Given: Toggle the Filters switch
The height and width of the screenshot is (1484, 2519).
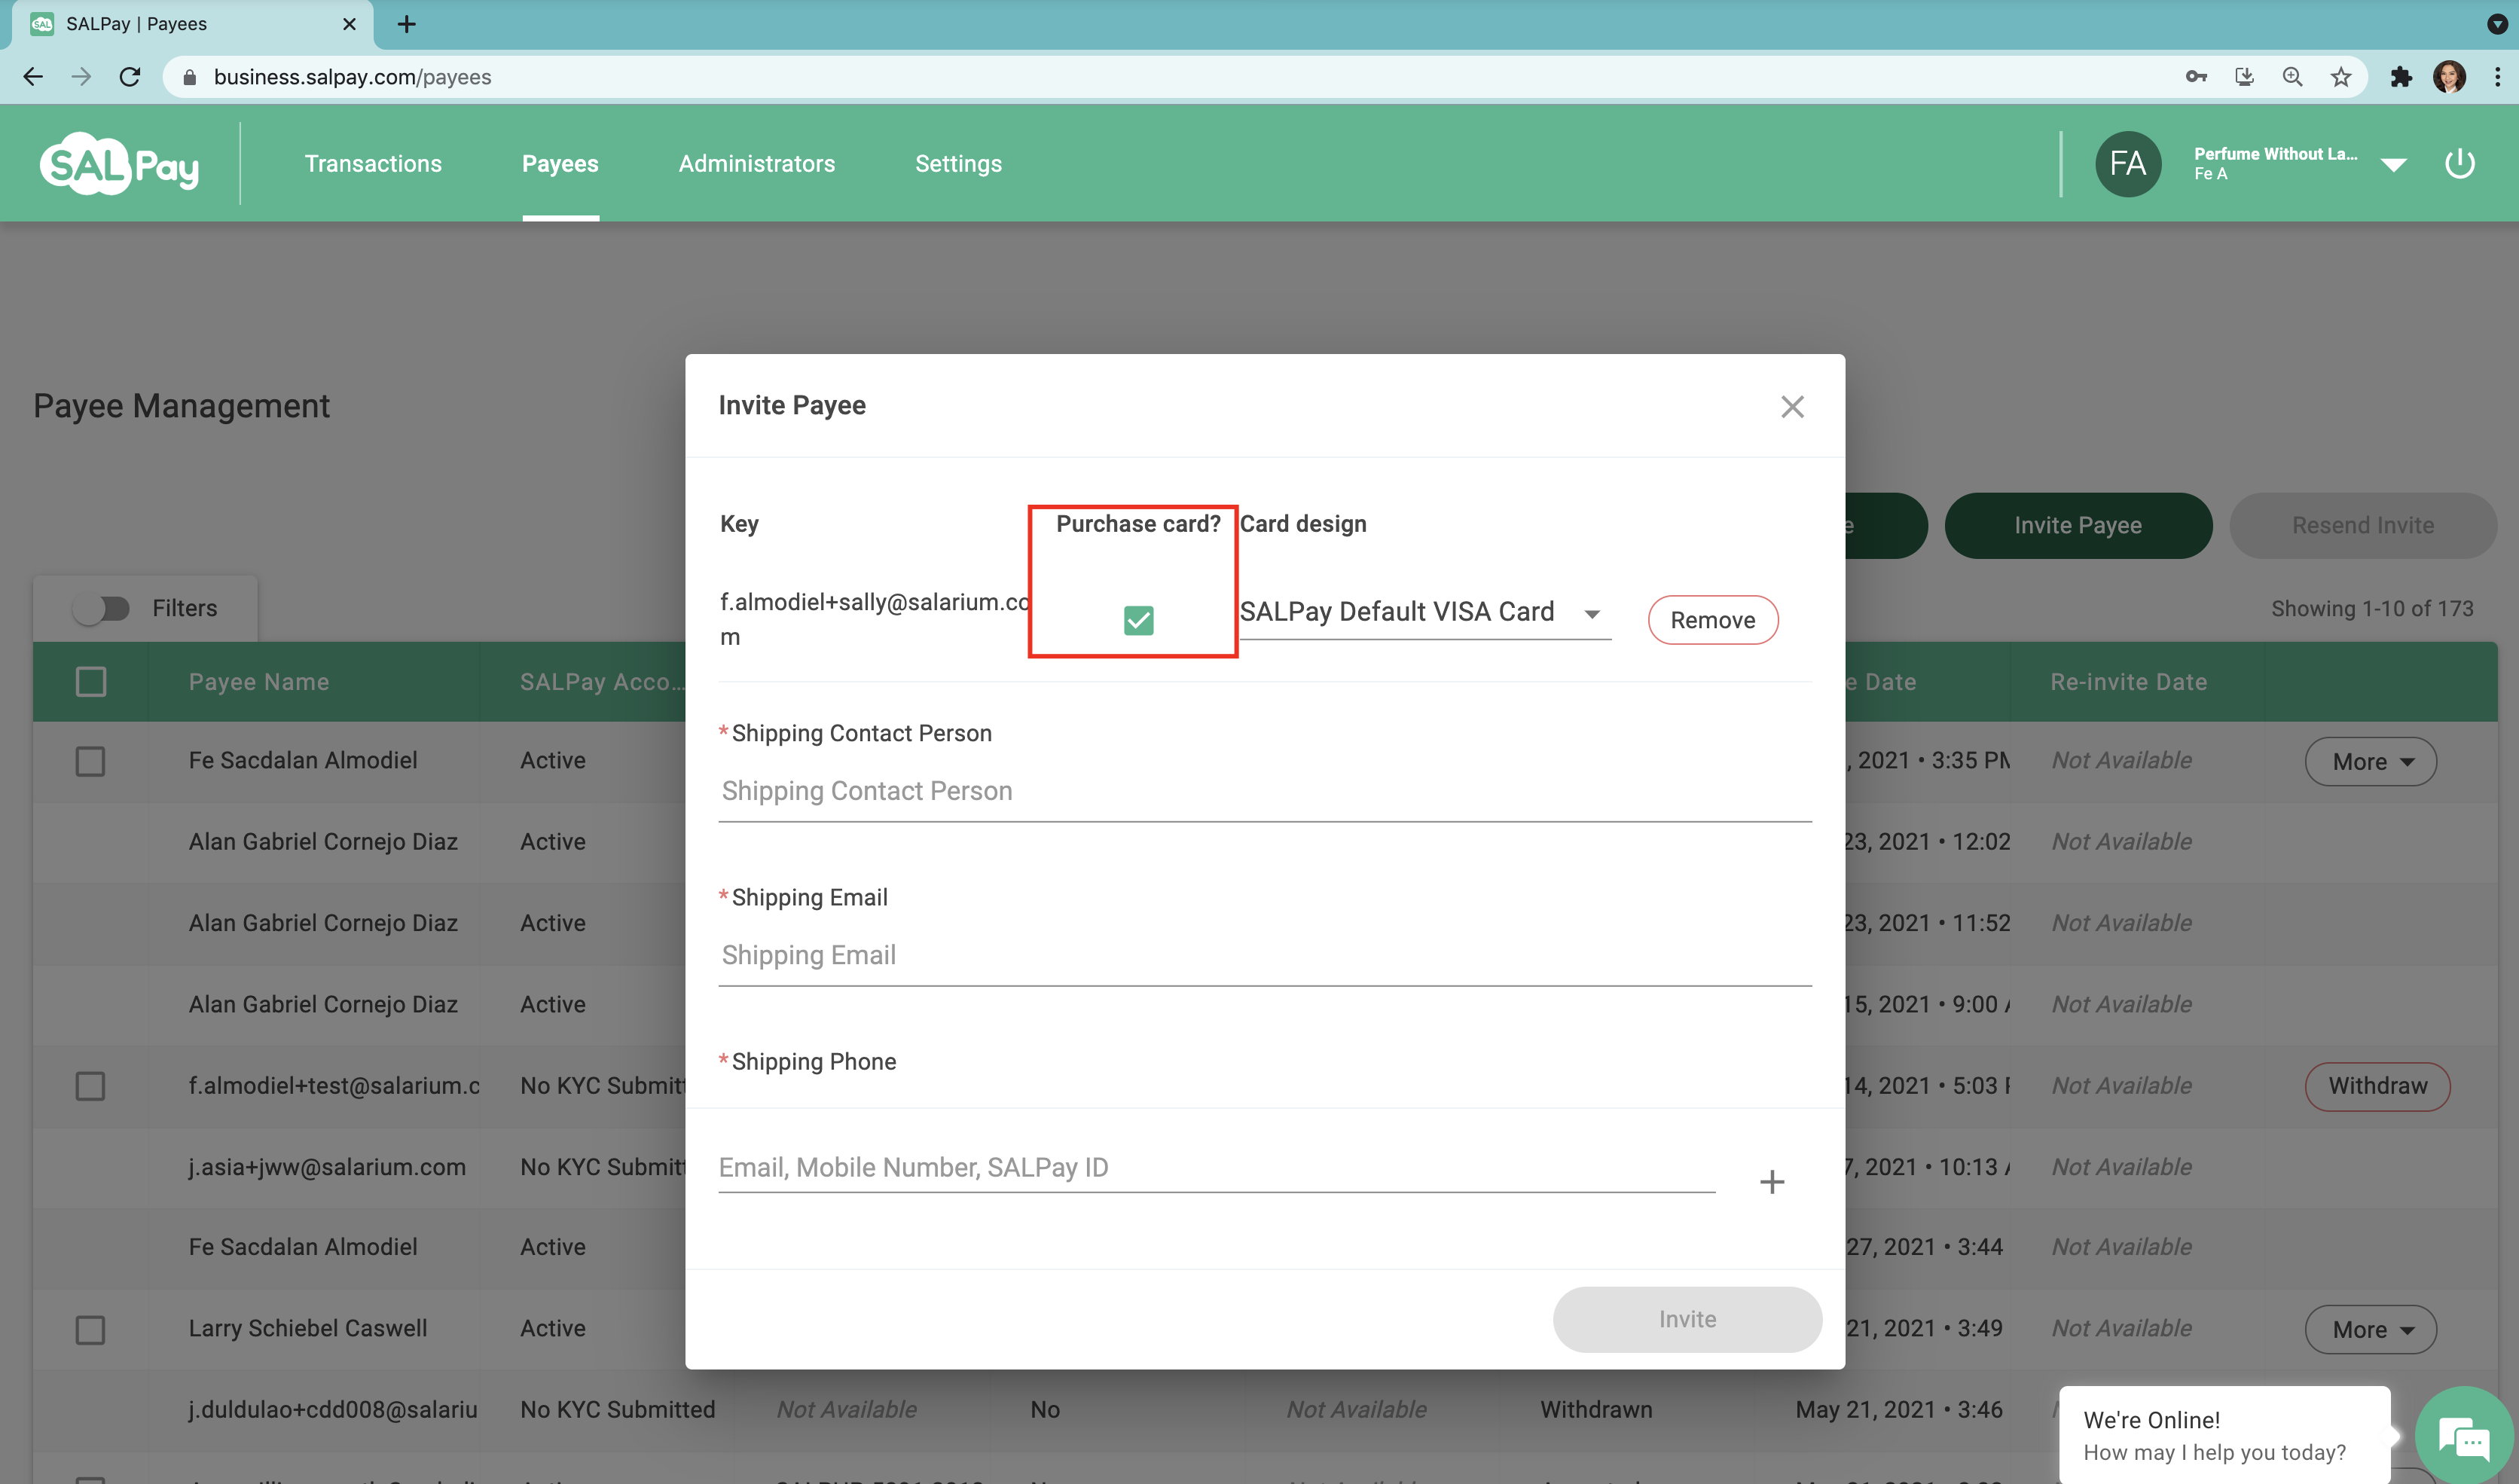Looking at the screenshot, I should (x=102, y=608).
